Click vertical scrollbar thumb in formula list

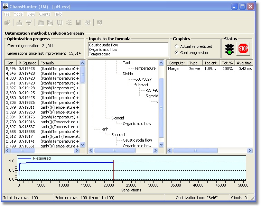(82, 74)
